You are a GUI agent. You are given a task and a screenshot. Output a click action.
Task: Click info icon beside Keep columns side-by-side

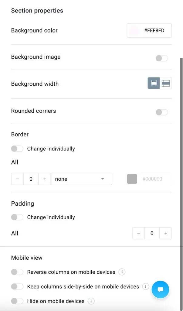[146, 287]
